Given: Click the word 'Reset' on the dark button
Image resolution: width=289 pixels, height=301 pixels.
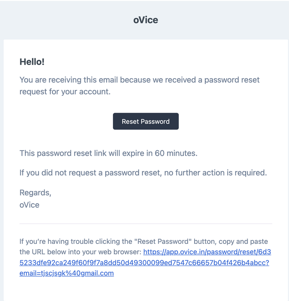Looking at the screenshot, I should point(130,121).
